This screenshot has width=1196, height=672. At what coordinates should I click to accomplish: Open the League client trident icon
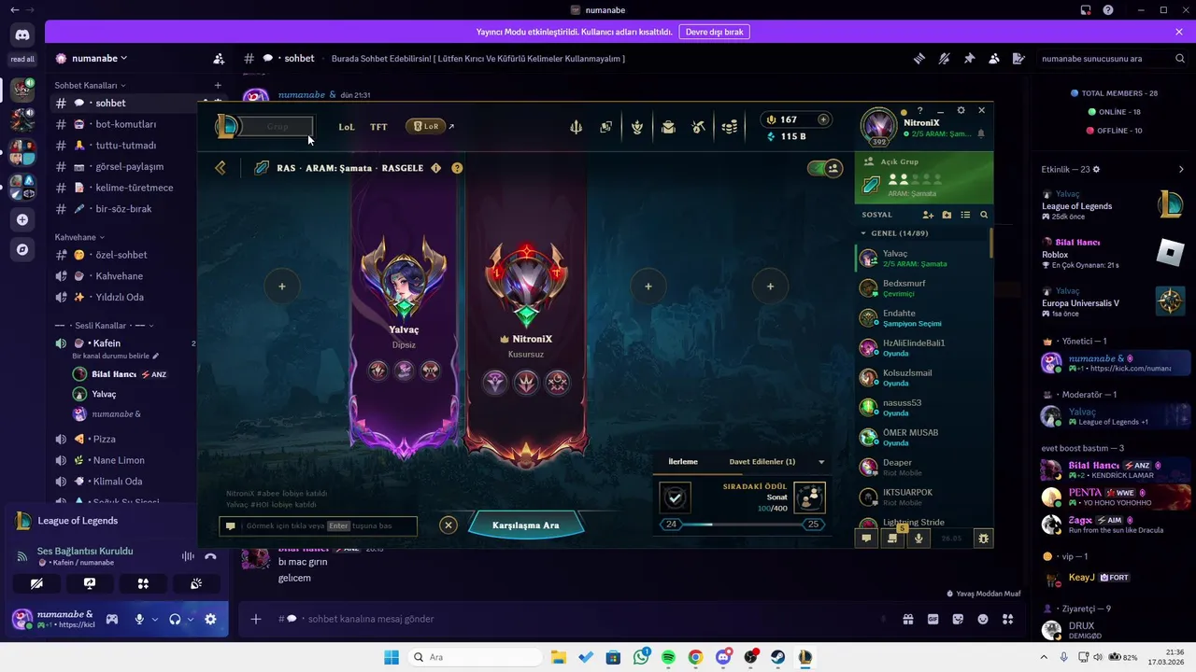point(576,127)
